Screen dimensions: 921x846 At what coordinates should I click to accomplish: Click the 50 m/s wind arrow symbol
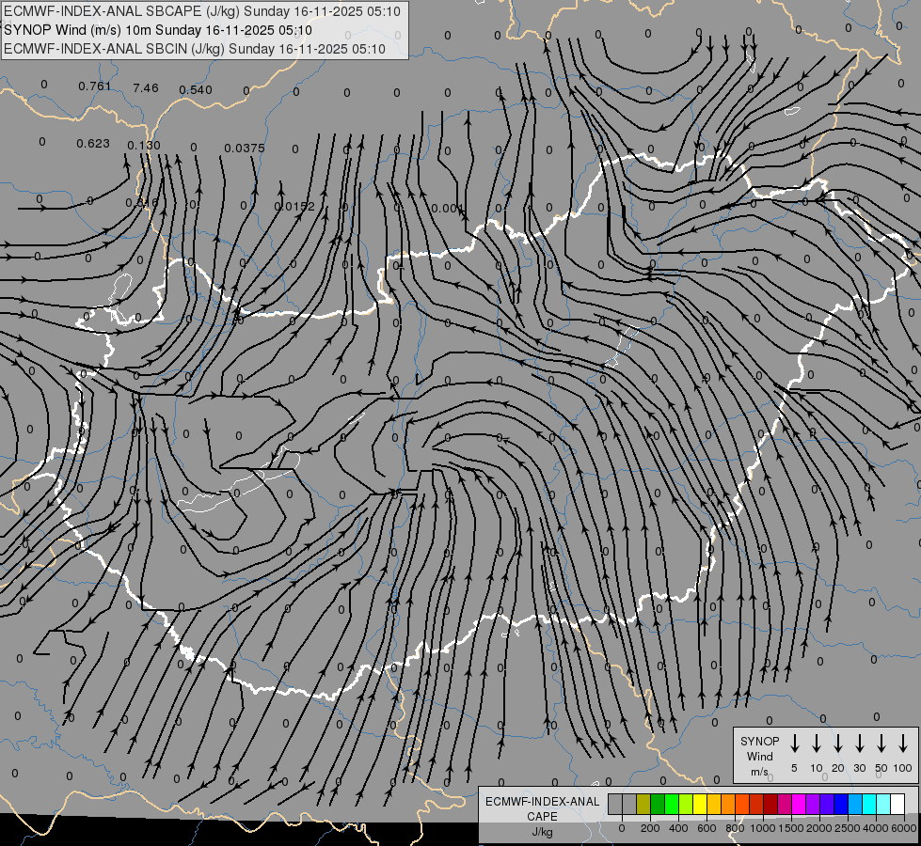click(x=881, y=744)
